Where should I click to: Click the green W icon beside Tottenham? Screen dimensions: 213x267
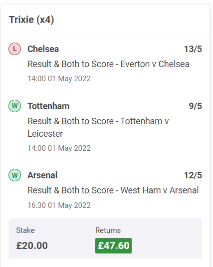15,106
